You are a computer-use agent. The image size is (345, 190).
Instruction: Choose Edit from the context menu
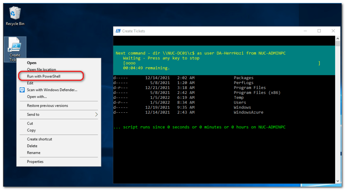(x=30, y=83)
